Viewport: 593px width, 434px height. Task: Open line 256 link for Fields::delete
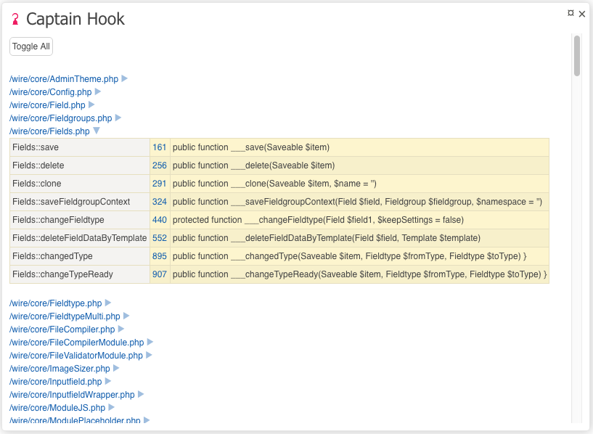pyautogui.click(x=160, y=165)
